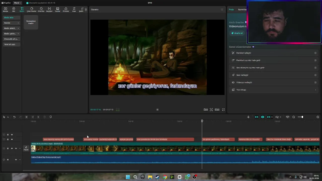Screen dimensions: 322x181
Task: Hide the lower text track
Action: pos(12,139)
